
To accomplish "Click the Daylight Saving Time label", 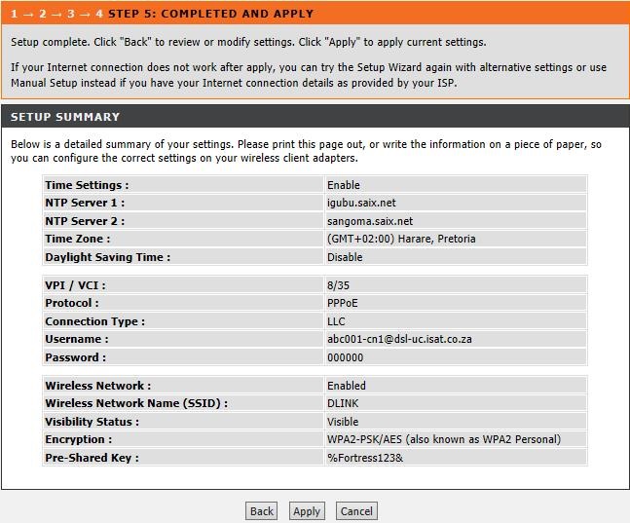I will coord(108,257).
